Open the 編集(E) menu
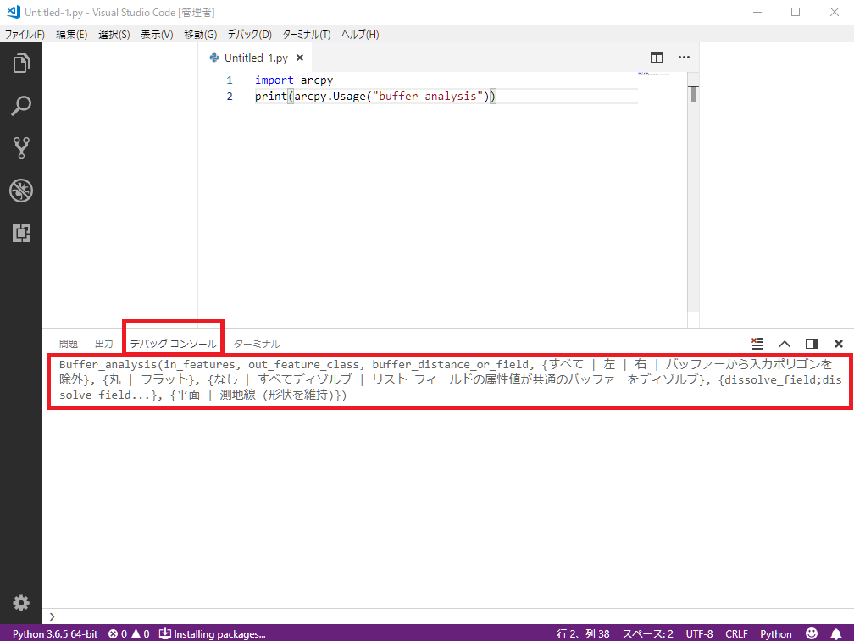 [71, 34]
